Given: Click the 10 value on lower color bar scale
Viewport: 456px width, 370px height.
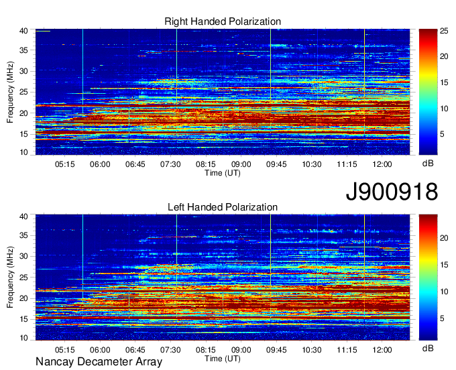Looking at the screenshot, I should (x=444, y=292).
